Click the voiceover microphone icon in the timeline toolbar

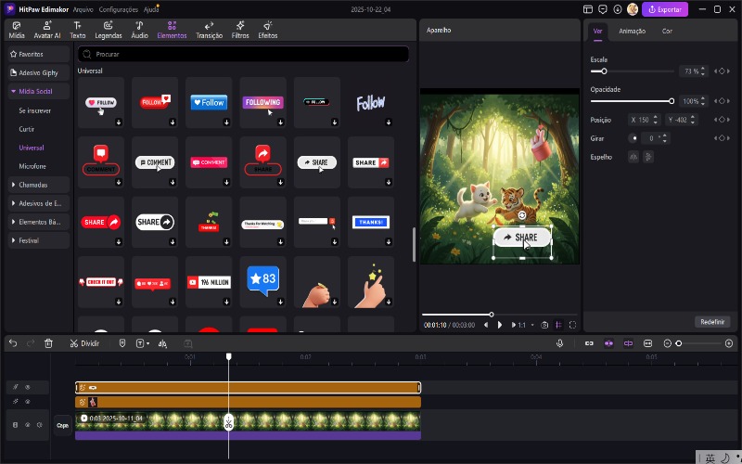pyautogui.click(x=559, y=343)
